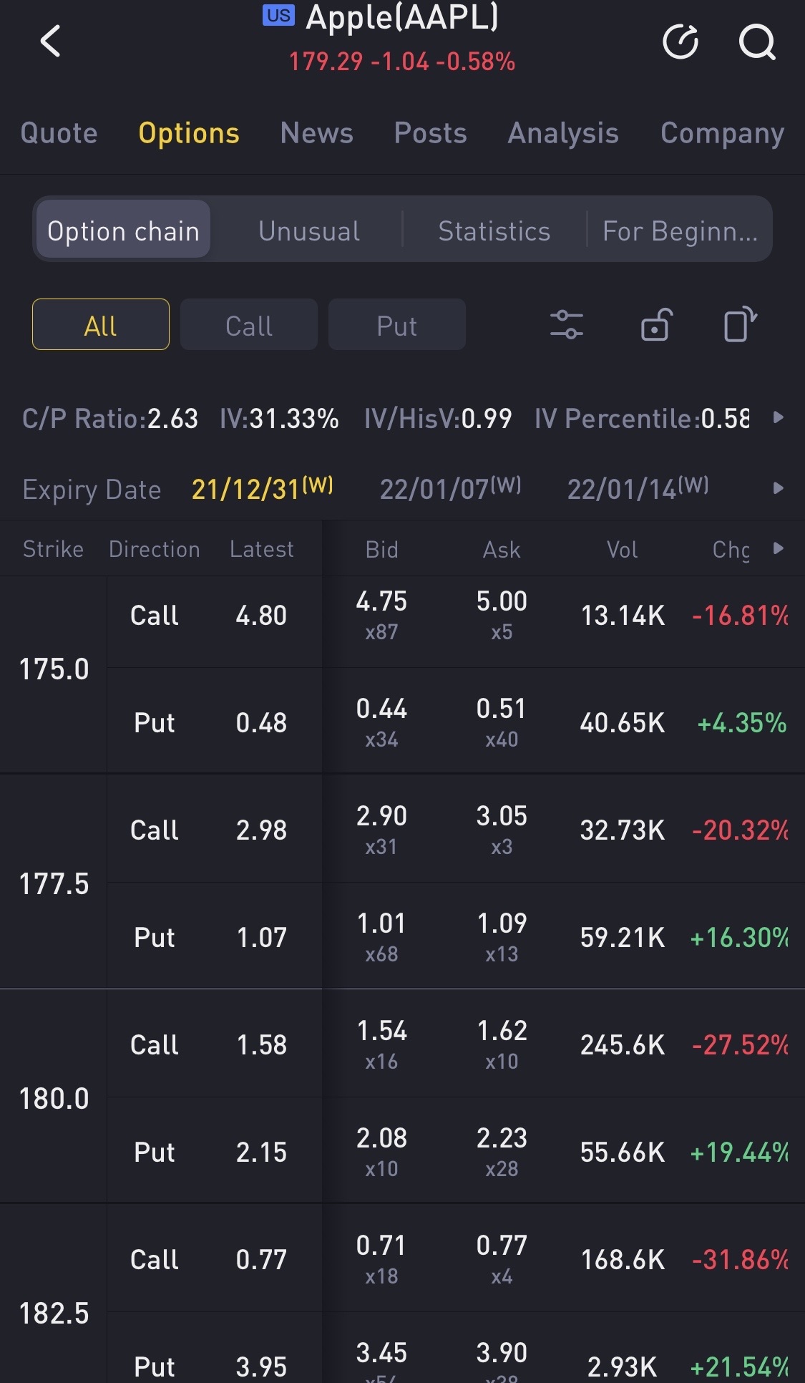Switch to the News tab
805x1383 pixels.
point(316,133)
